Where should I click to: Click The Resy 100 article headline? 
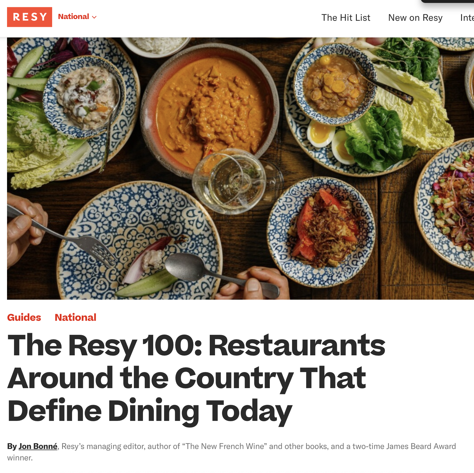pyautogui.click(x=196, y=378)
